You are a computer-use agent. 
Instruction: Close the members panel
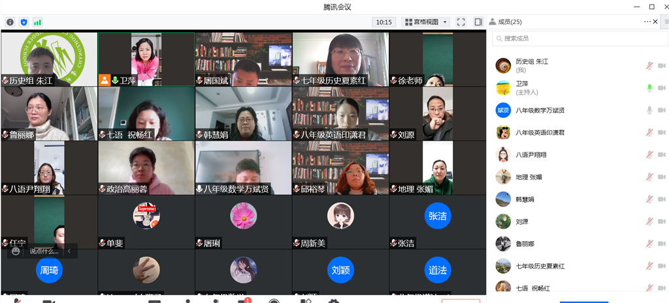[x=658, y=22]
